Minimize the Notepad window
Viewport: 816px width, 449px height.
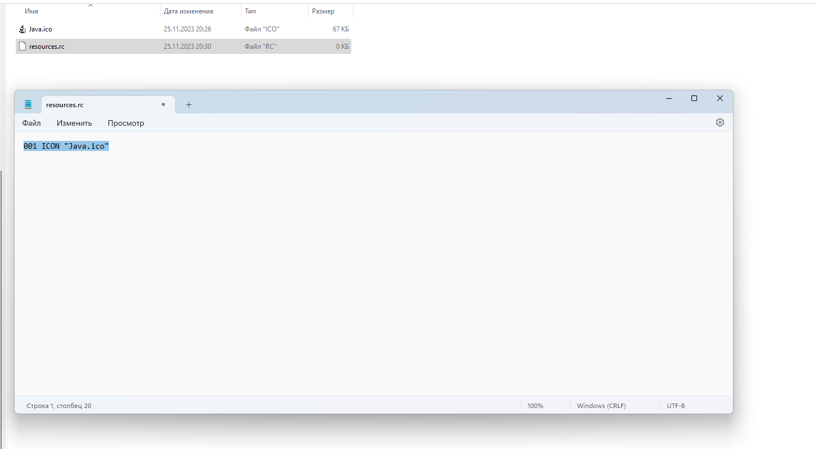point(669,98)
